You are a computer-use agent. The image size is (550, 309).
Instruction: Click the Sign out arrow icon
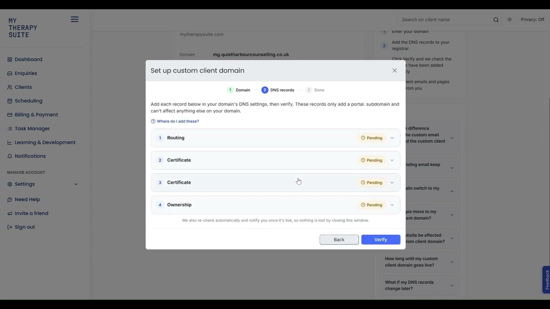point(9,227)
